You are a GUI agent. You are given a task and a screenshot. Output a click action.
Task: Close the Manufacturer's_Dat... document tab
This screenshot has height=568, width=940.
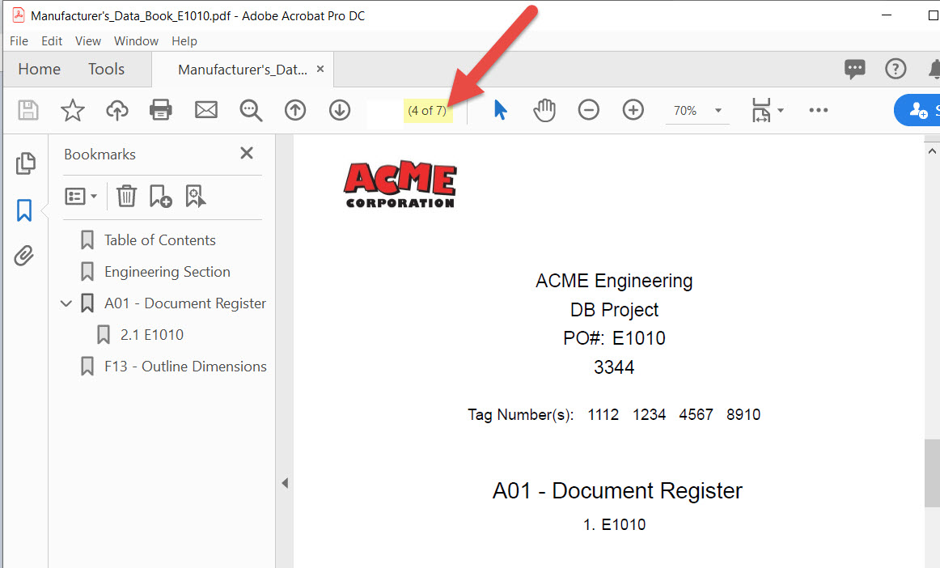320,69
